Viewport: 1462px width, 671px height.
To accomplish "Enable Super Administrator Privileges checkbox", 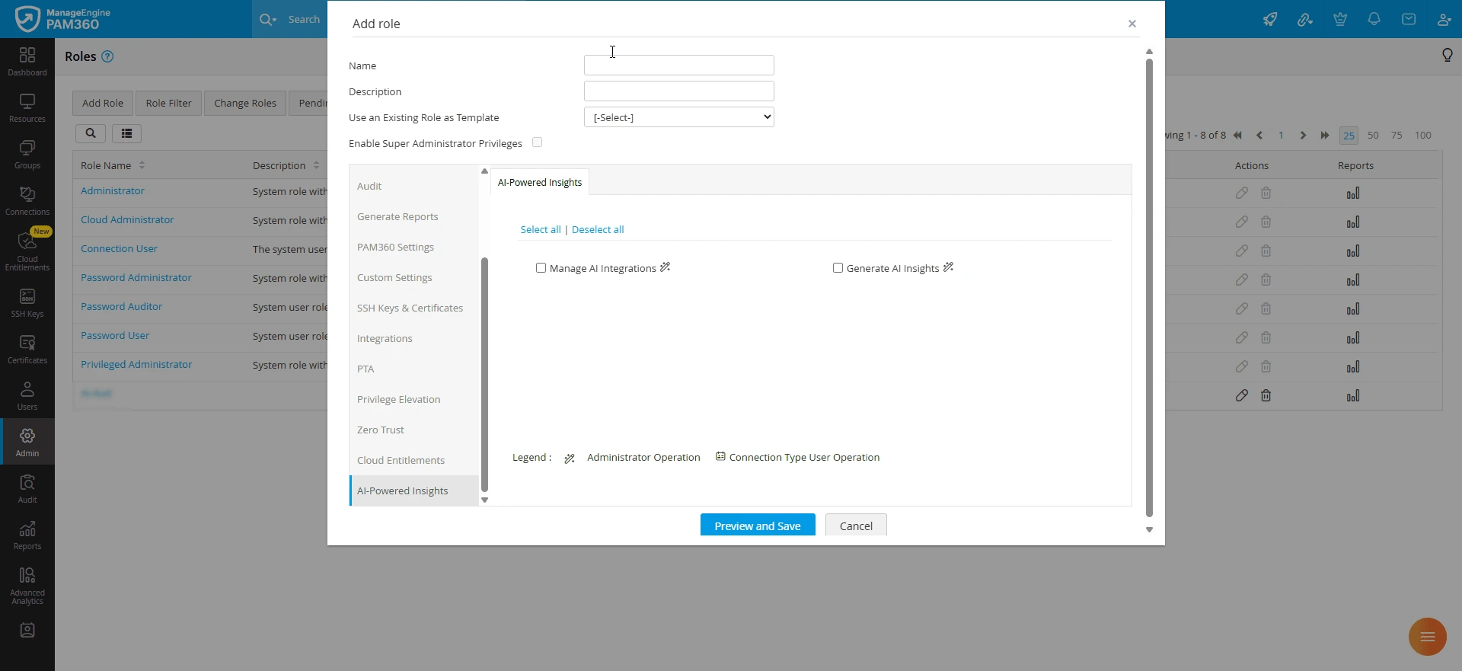I will (x=537, y=142).
